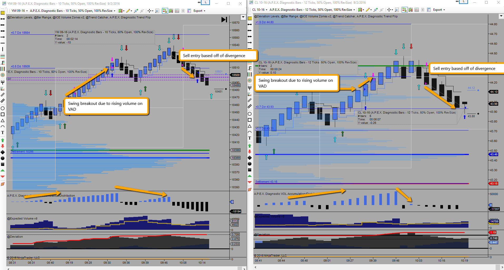Select text tool in YM left toolbar
Image resolution: width=504 pixels, height=270 pixels.
point(3,133)
